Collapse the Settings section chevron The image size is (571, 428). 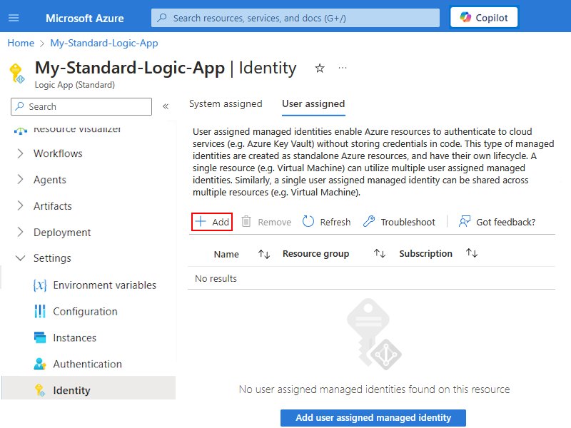tap(21, 258)
